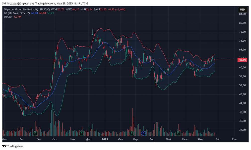
Task: Click the 80,00 price scale label
Action: tap(242, 23)
